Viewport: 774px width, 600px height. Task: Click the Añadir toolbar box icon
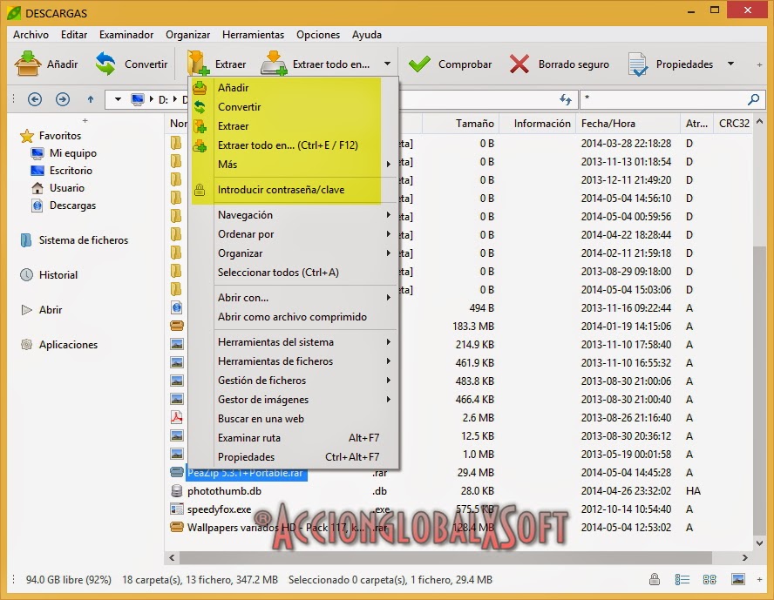click(28, 64)
